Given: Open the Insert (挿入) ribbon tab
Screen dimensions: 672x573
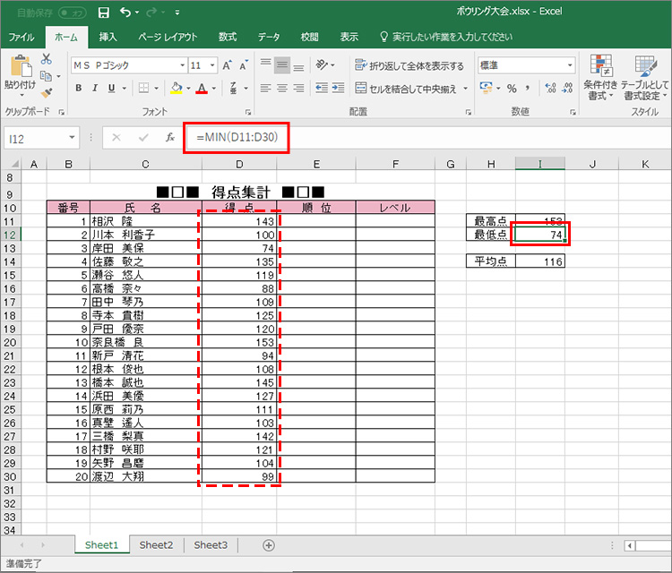Looking at the screenshot, I should tap(108, 37).
